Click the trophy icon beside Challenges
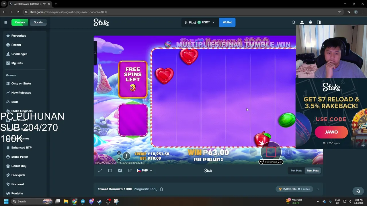The width and height of the screenshot is (367, 206). (8, 54)
